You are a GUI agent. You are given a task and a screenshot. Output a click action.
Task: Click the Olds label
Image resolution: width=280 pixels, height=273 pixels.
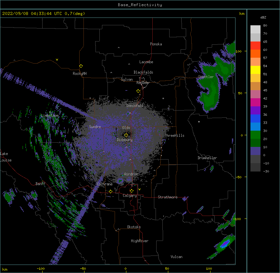(126, 128)
